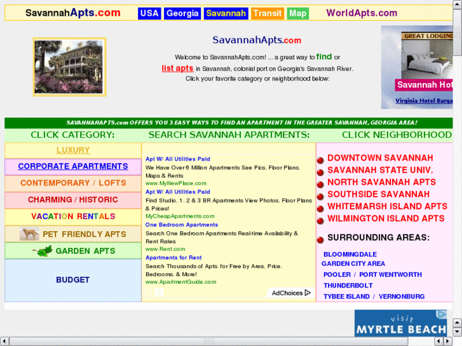Select the BUDGET category
The width and height of the screenshot is (462, 346).
(x=73, y=280)
